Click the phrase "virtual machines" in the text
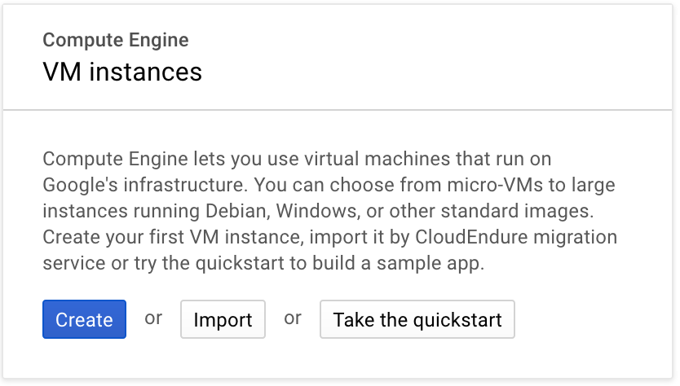 tap(352, 157)
